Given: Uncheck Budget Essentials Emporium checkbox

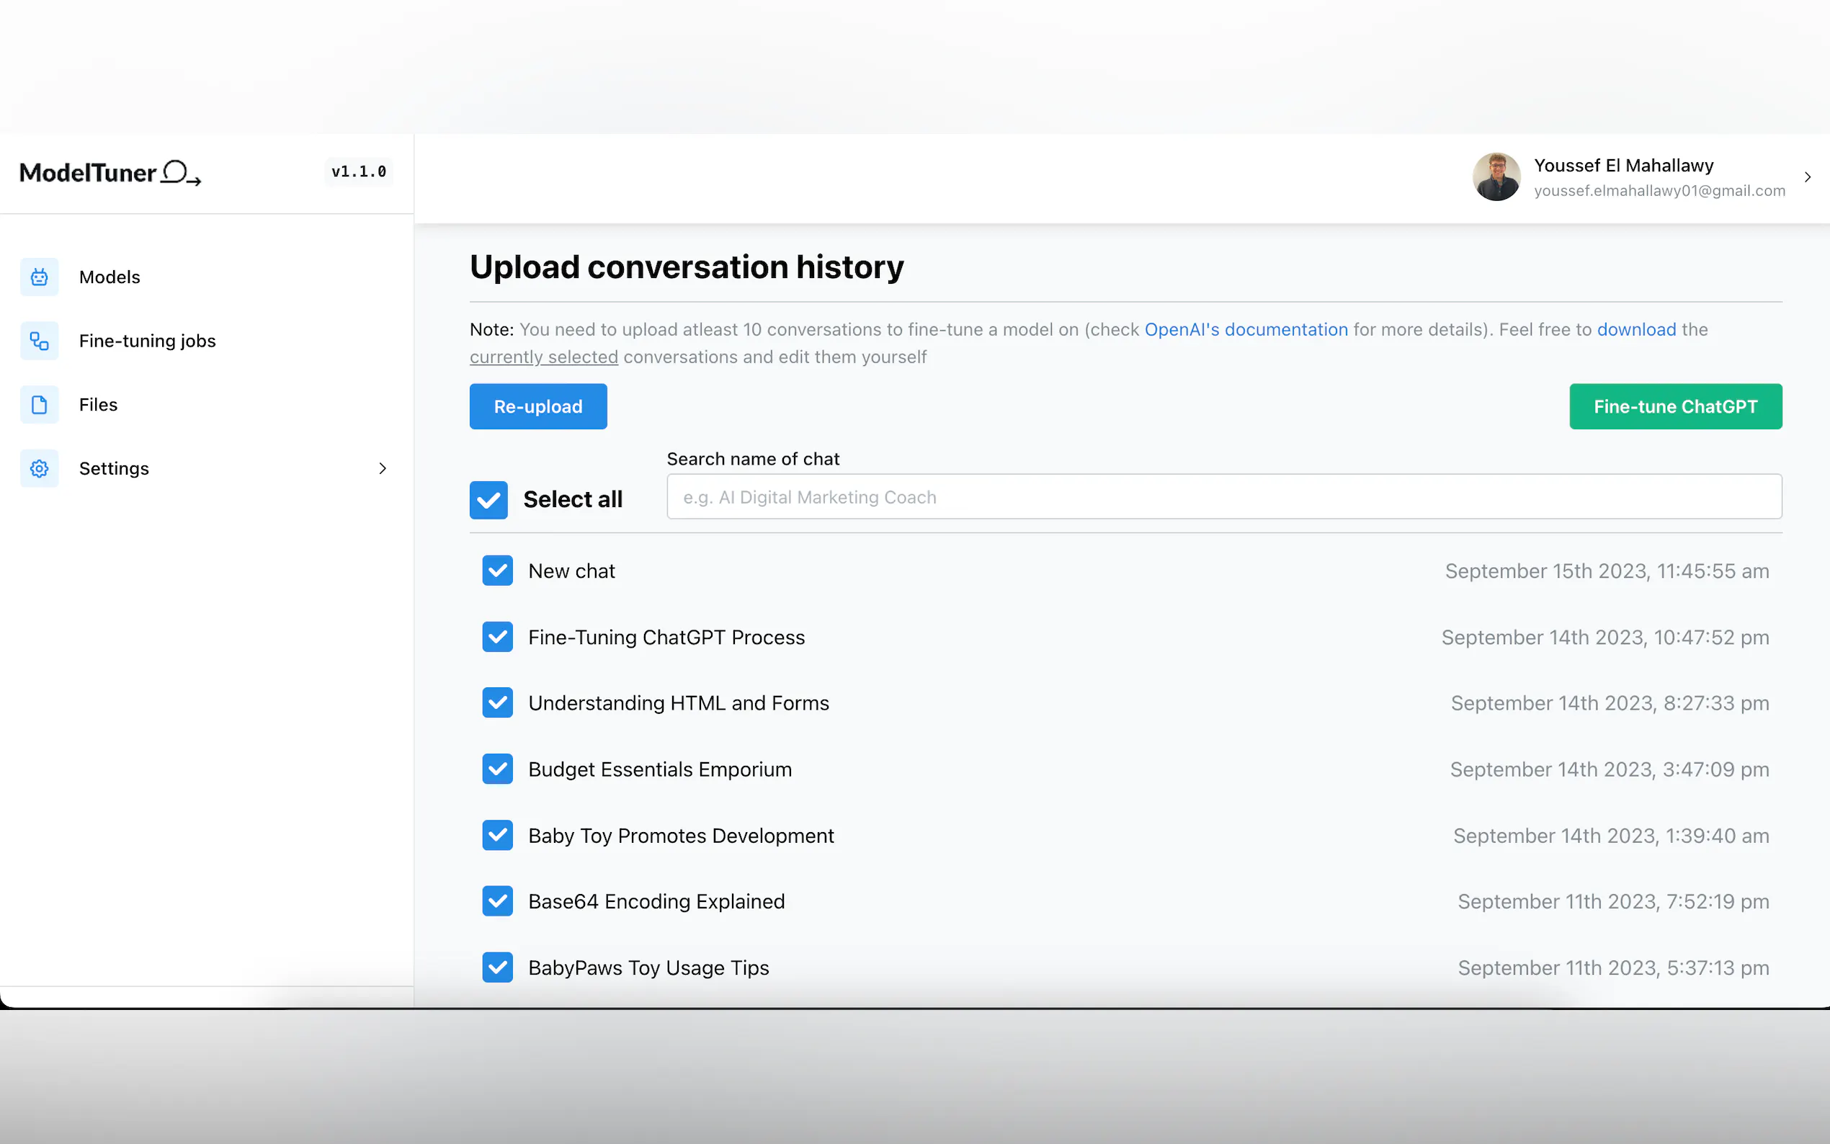Looking at the screenshot, I should [x=497, y=769].
